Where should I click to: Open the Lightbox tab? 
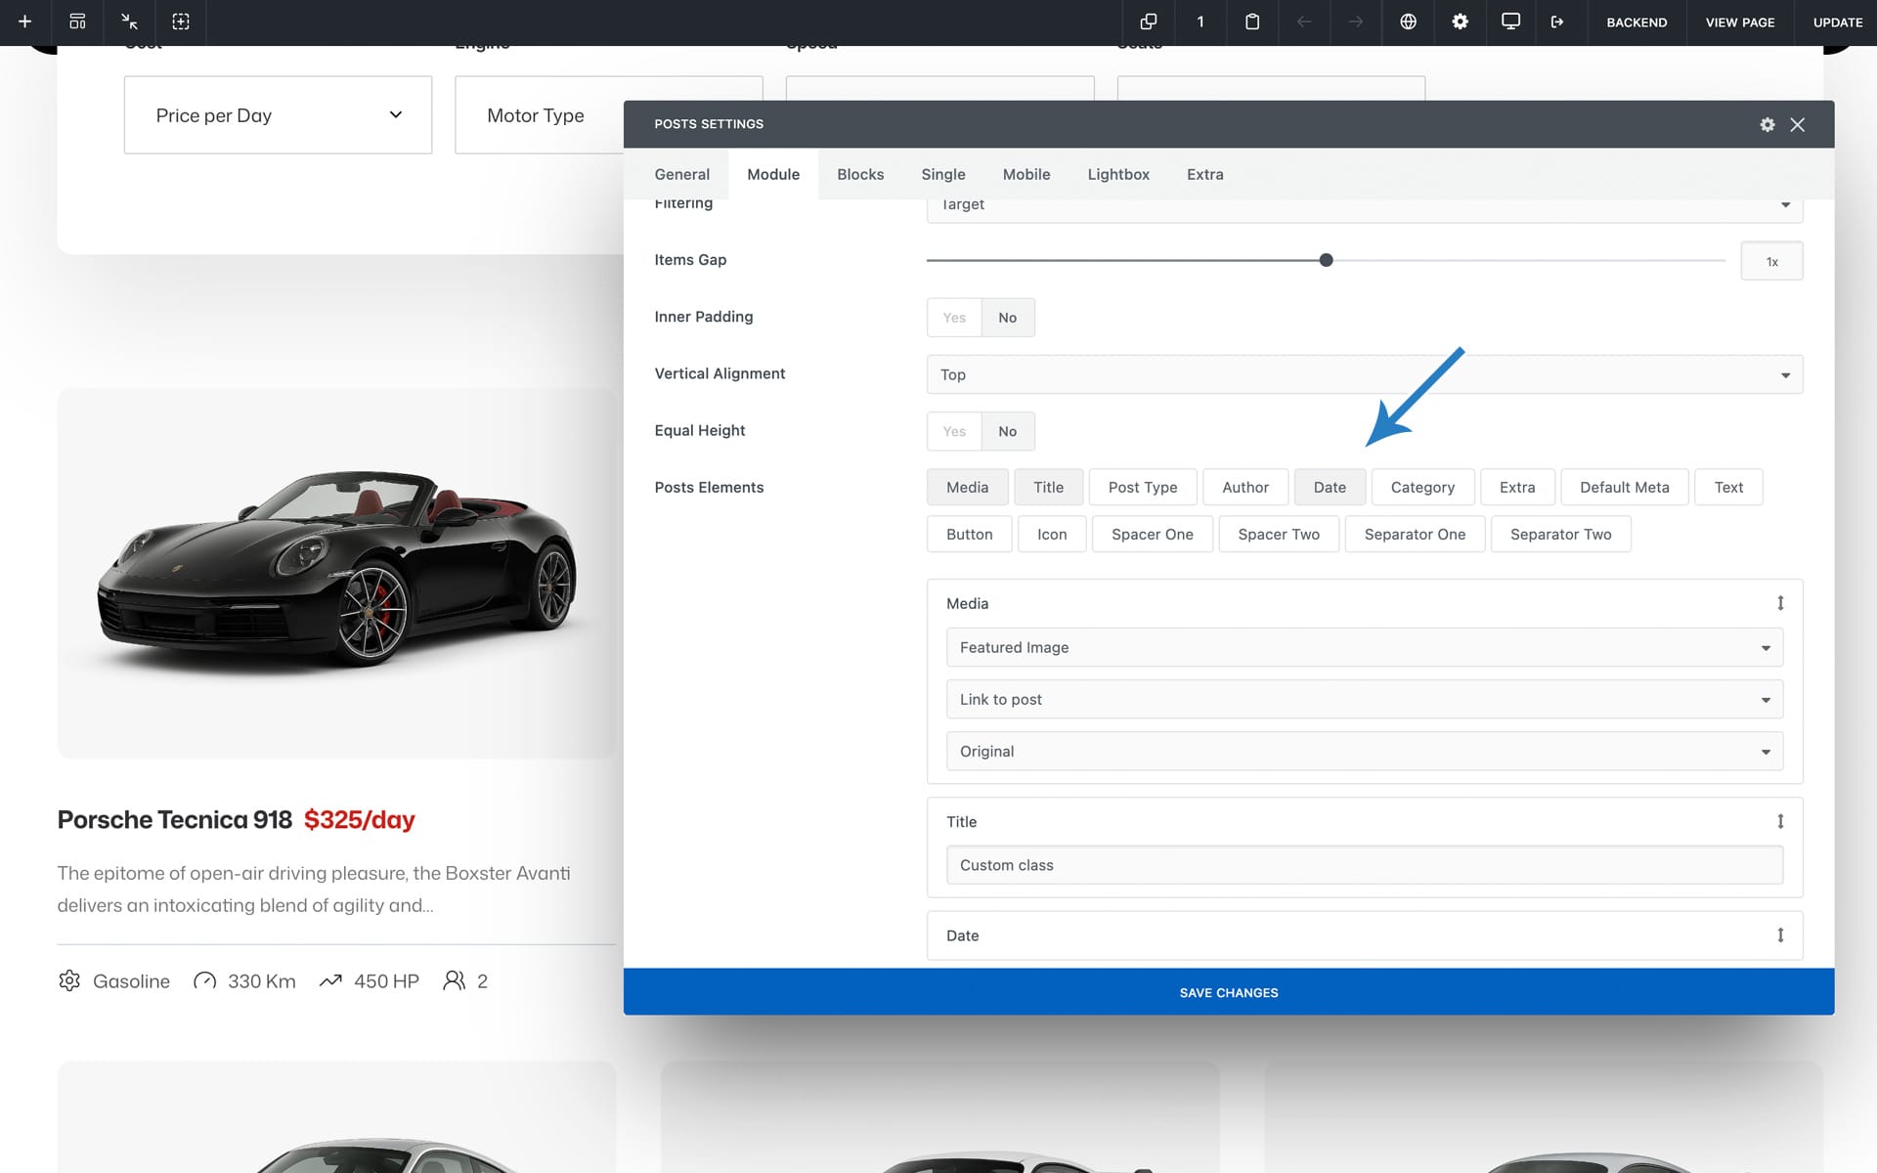point(1117,174)
